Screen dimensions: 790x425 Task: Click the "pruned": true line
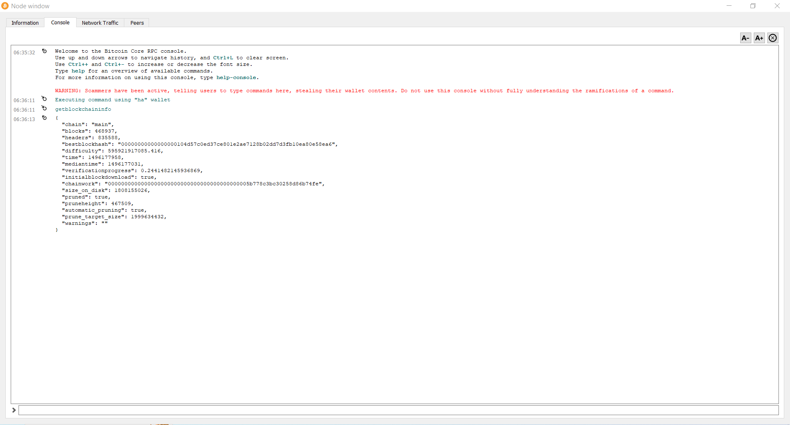[86, 197]
